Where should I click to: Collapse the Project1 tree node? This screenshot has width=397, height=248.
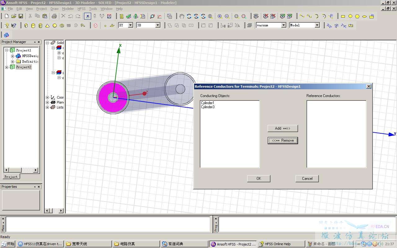coord(7,50)
